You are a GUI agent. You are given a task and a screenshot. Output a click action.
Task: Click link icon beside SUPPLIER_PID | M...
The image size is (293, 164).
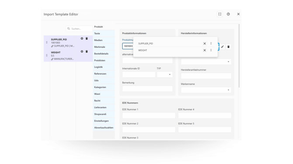pyautogui.click(x=52, y=46)
